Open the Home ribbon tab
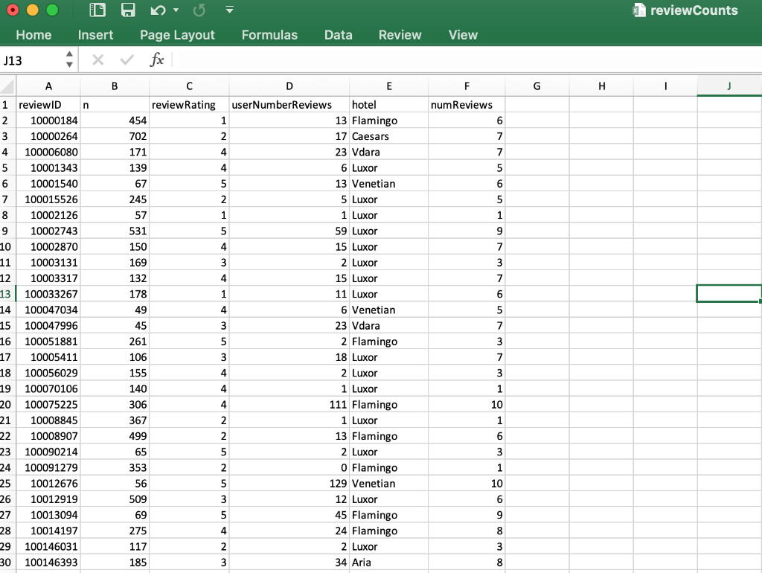 click(33, 35)
